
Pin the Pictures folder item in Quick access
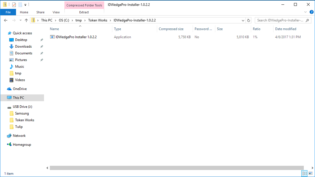tap(42, 60)
